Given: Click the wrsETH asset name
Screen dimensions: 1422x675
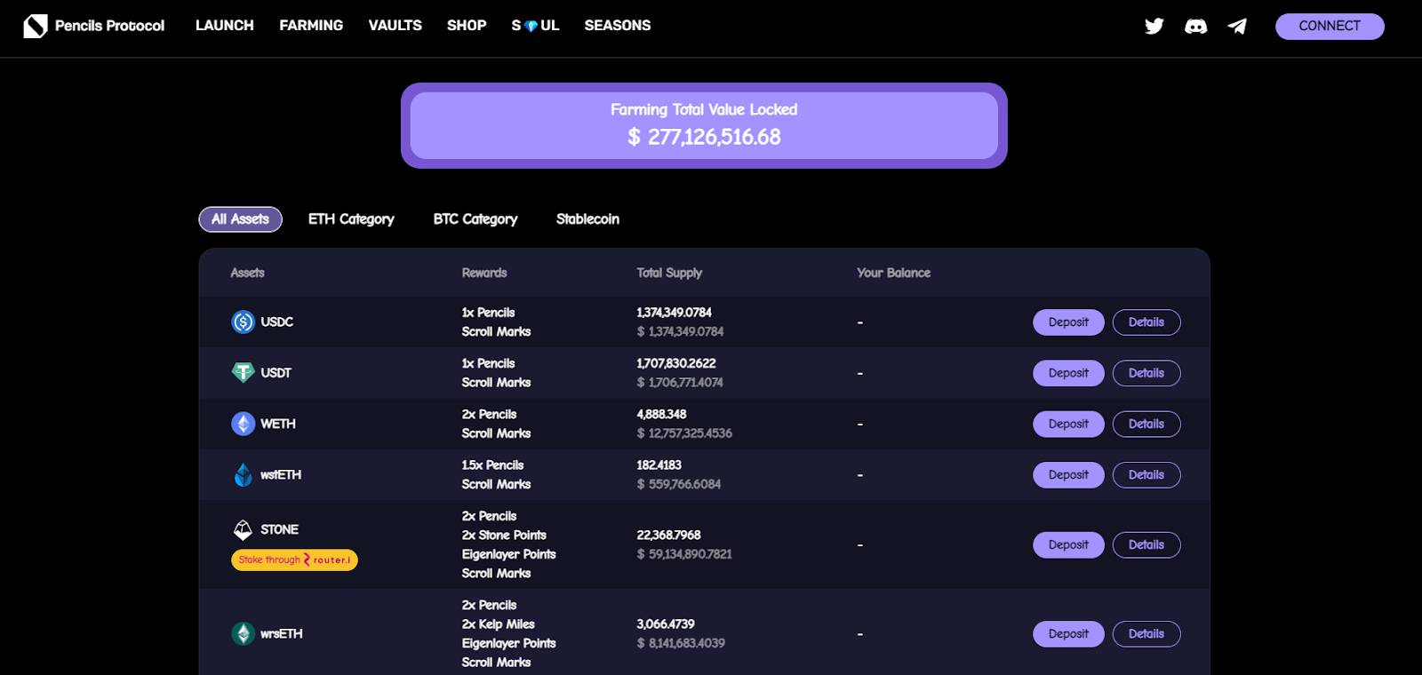Looking at the screenshot, I should coord(281,633).
